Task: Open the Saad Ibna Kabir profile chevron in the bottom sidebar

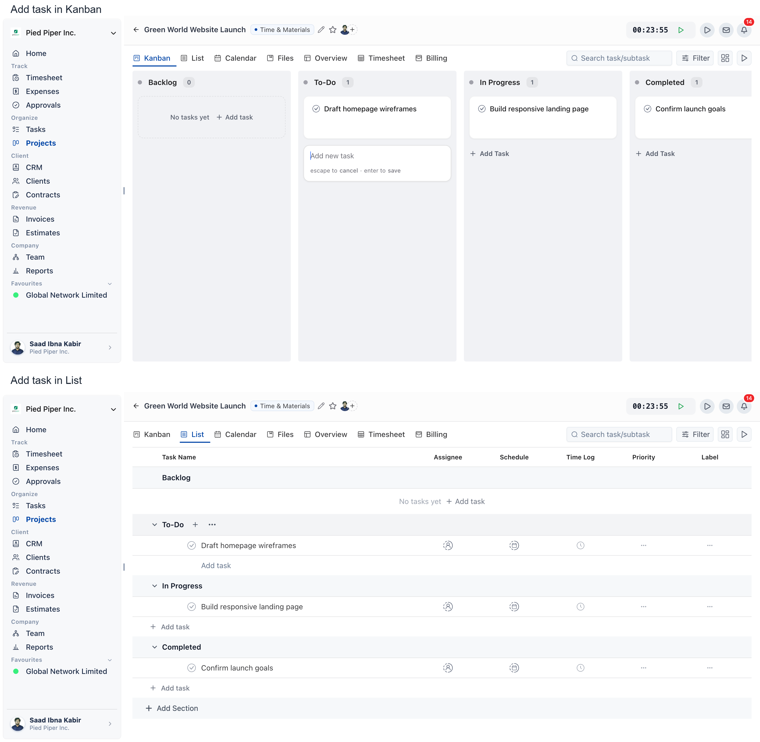Action: tap(110, 724)
